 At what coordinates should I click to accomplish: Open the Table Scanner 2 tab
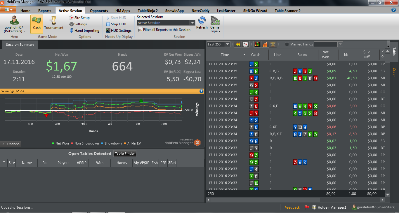coord(287,11)
